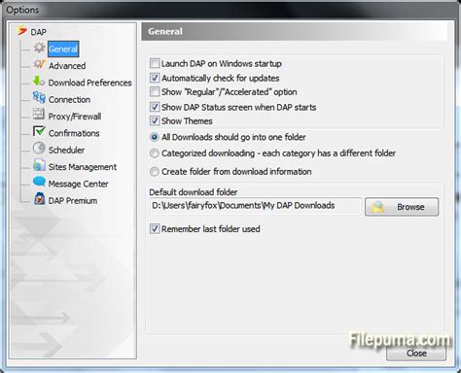Click the DAP Premium icon
The height and width of the screenshot is (373, 461).
tap(39, 198)
